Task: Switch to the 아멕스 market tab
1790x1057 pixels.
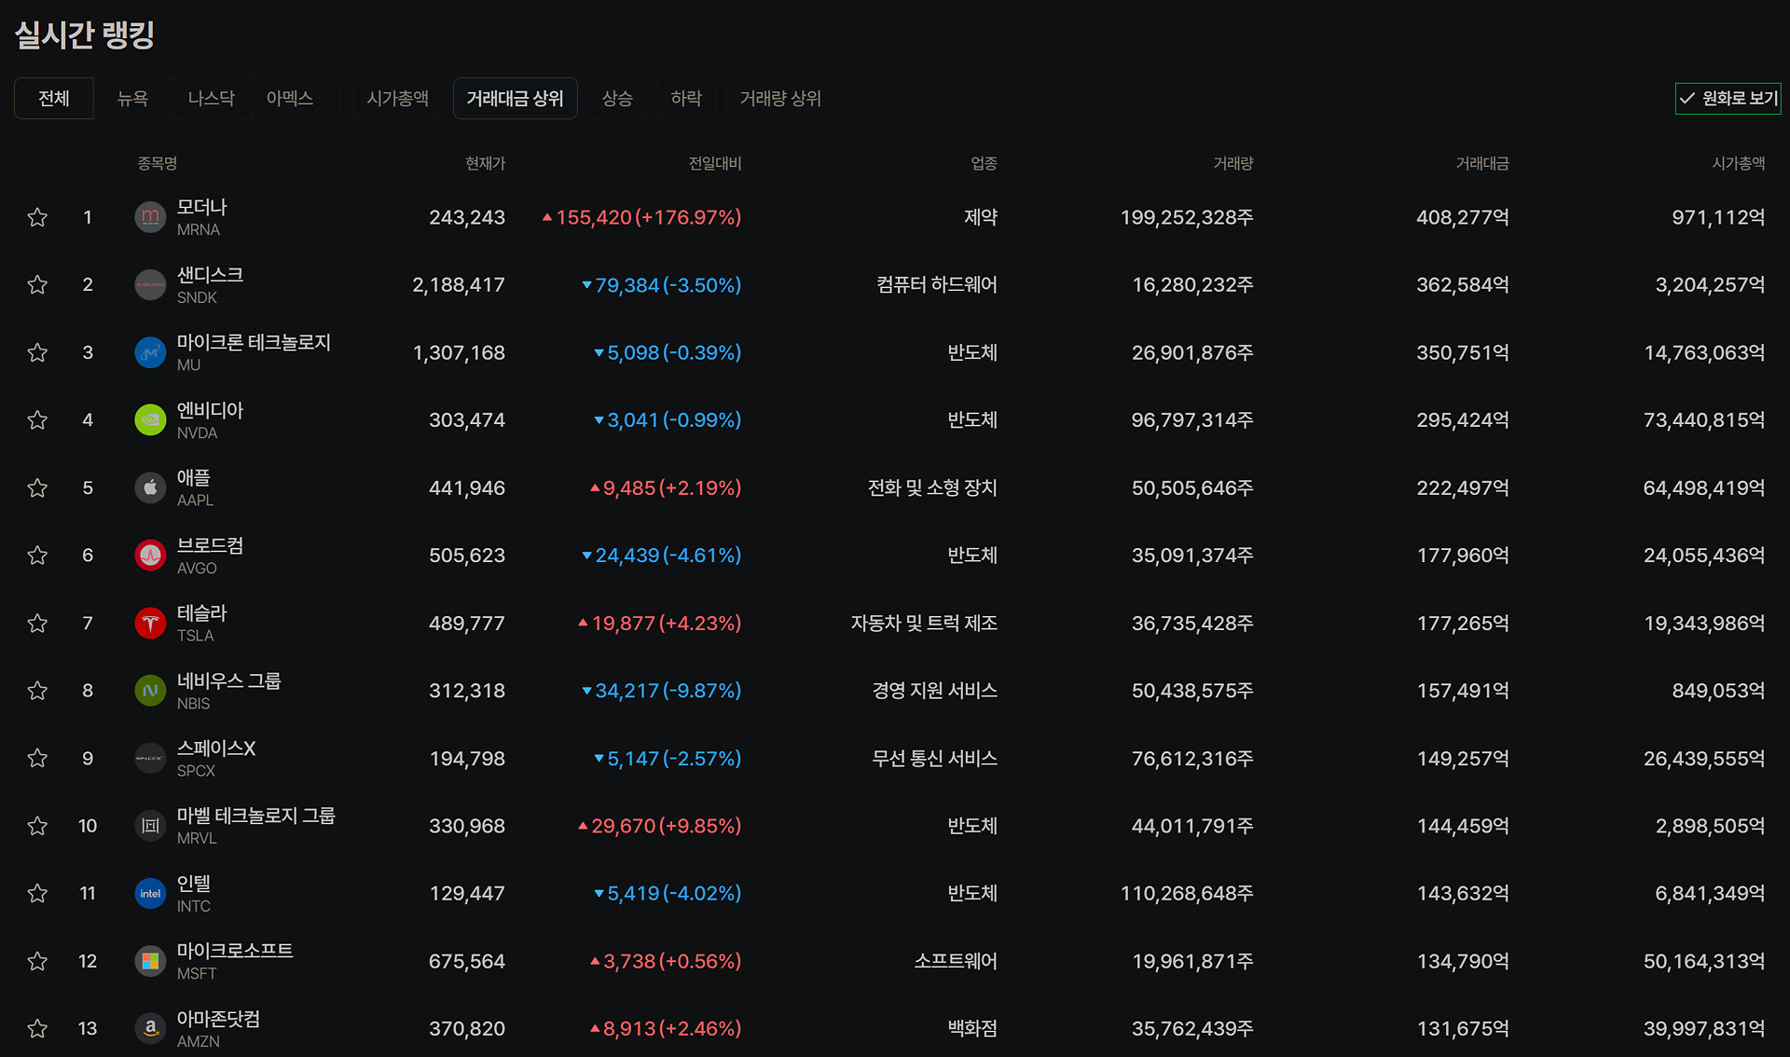Action: click(x=290, y=98)
